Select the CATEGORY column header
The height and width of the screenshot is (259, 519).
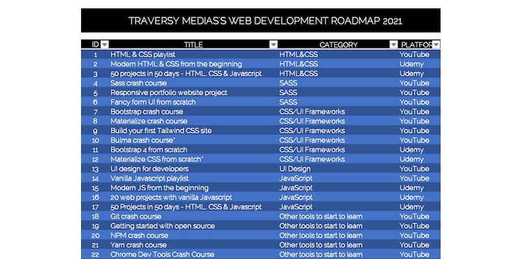tap(338, 45)
